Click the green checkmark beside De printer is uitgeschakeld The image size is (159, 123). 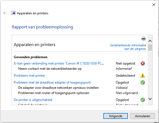143,100
